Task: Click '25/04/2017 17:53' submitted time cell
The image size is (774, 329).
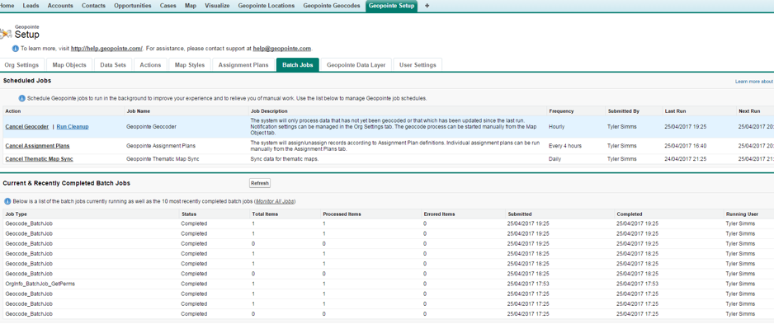Action: (528, 284)
